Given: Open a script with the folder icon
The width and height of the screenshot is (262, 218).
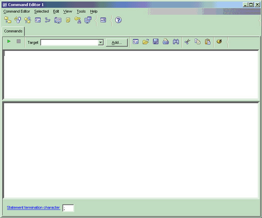Looking at the screenshot, I should [x=146, y=41].
